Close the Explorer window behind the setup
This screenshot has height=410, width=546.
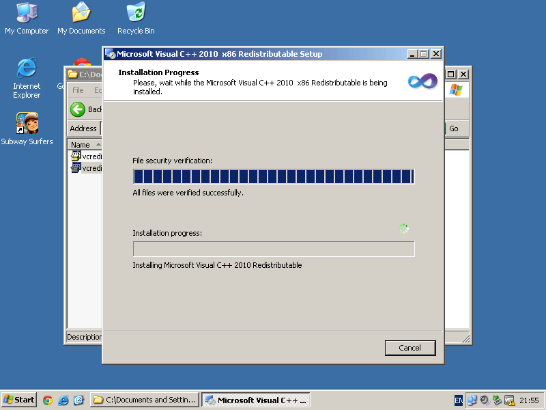pos(463,74)
